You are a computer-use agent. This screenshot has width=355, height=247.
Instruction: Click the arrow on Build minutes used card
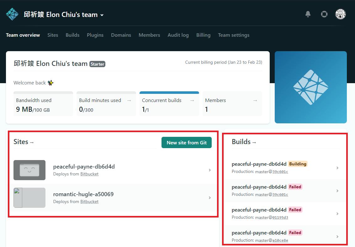pyautogui.click(x=129, y=100)
